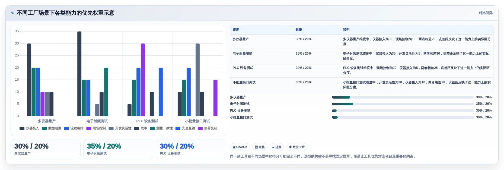504x170 pixels.
Task: Toggle the 测量一致性 legend series
Action: tap(161, 128)
